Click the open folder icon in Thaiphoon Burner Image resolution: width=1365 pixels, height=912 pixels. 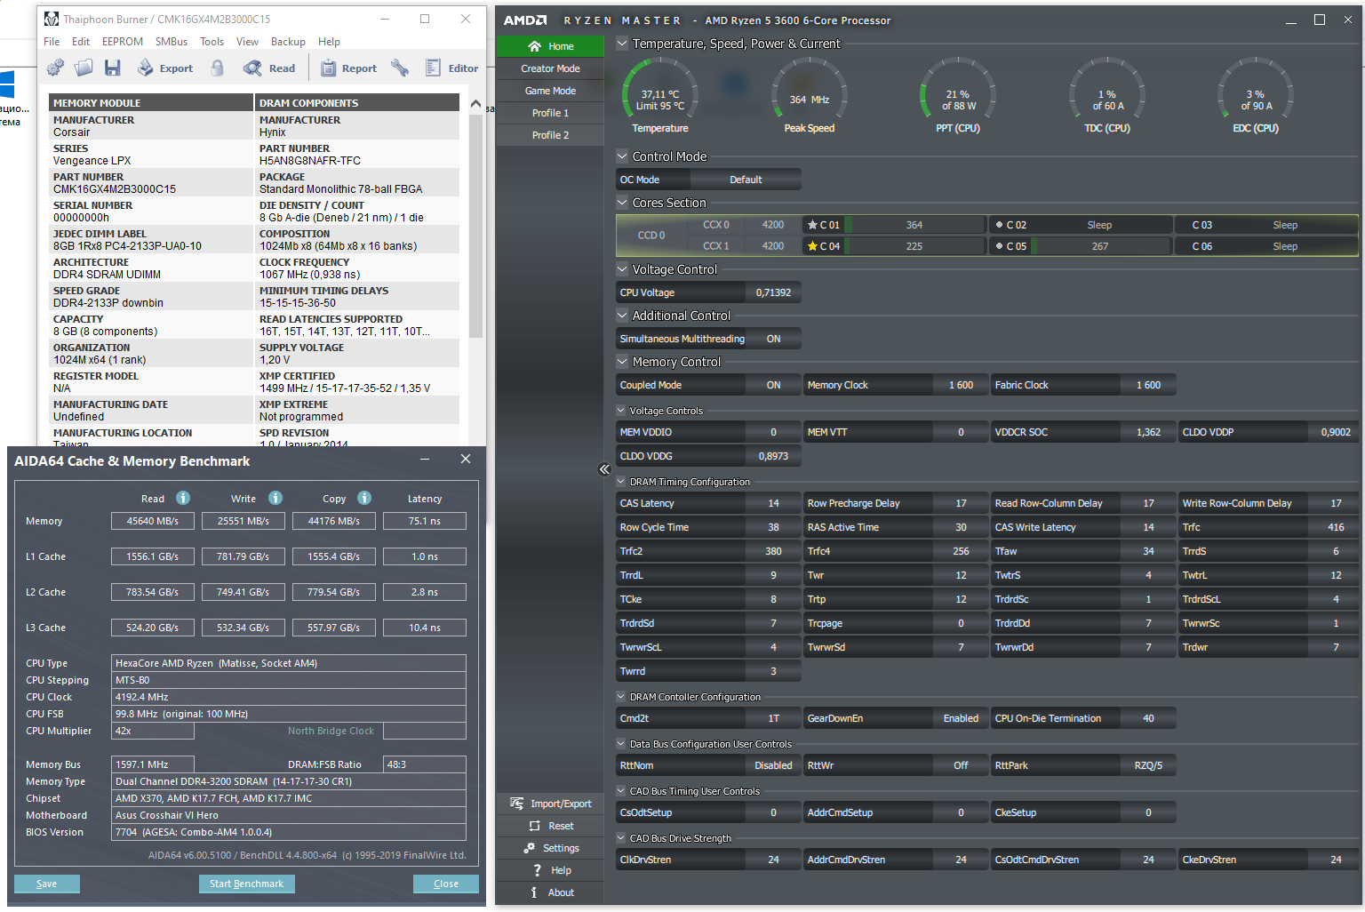(x=84, y=68)
